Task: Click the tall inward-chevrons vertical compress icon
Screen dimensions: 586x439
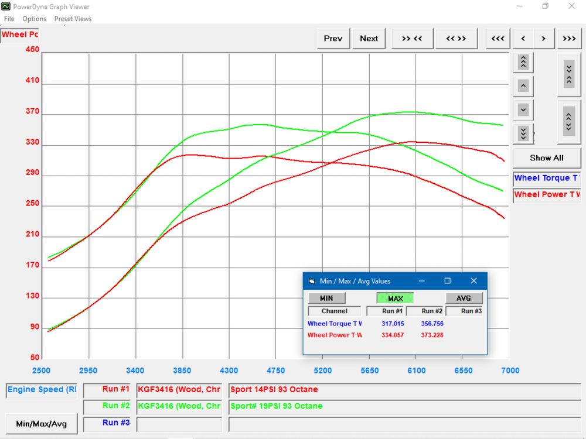Action: click(x=569, y=74)
